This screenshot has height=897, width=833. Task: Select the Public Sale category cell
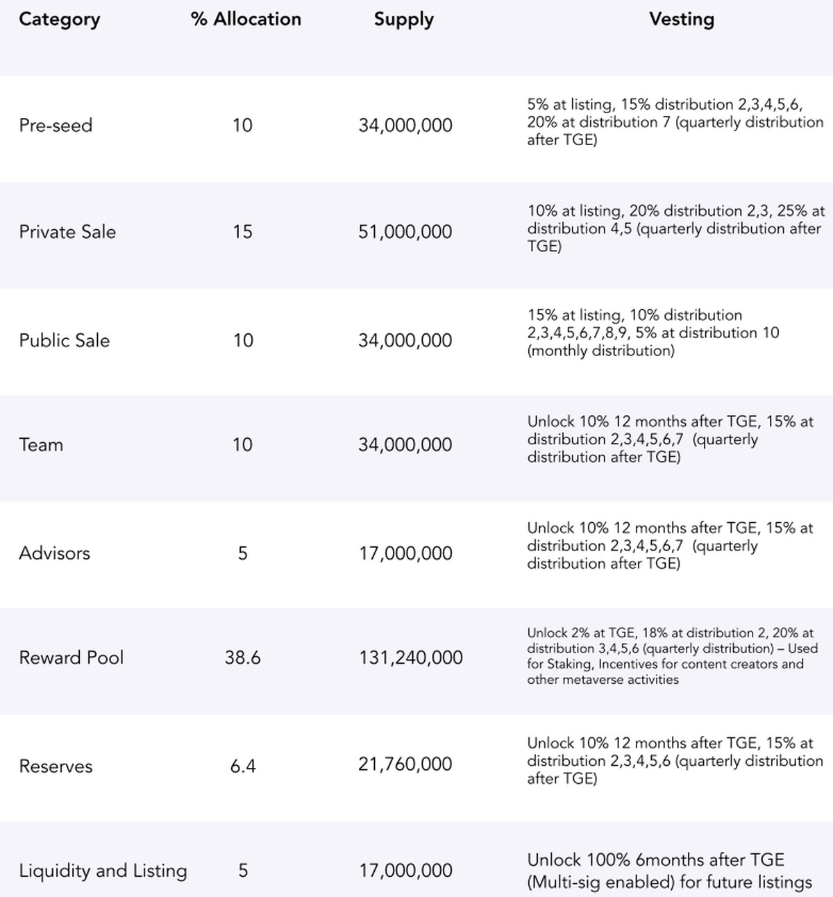pyautogui.click(x=64, y=340)
